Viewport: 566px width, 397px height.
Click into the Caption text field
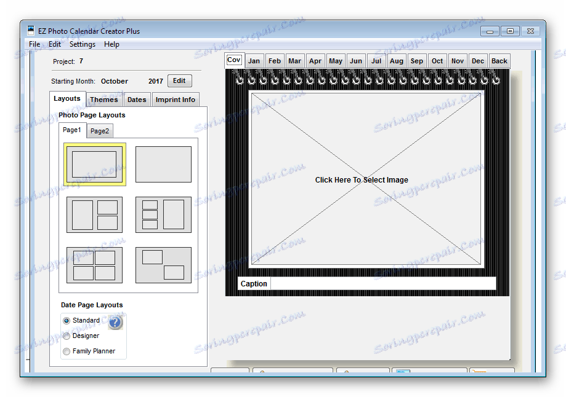coord(383,283)
